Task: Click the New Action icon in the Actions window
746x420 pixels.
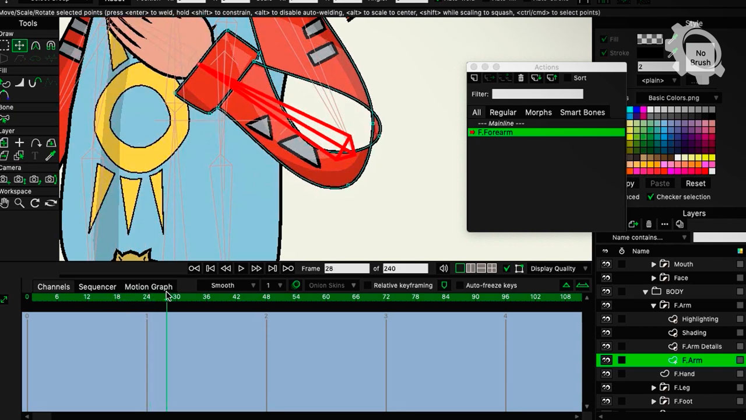Action: coord(474,78)
